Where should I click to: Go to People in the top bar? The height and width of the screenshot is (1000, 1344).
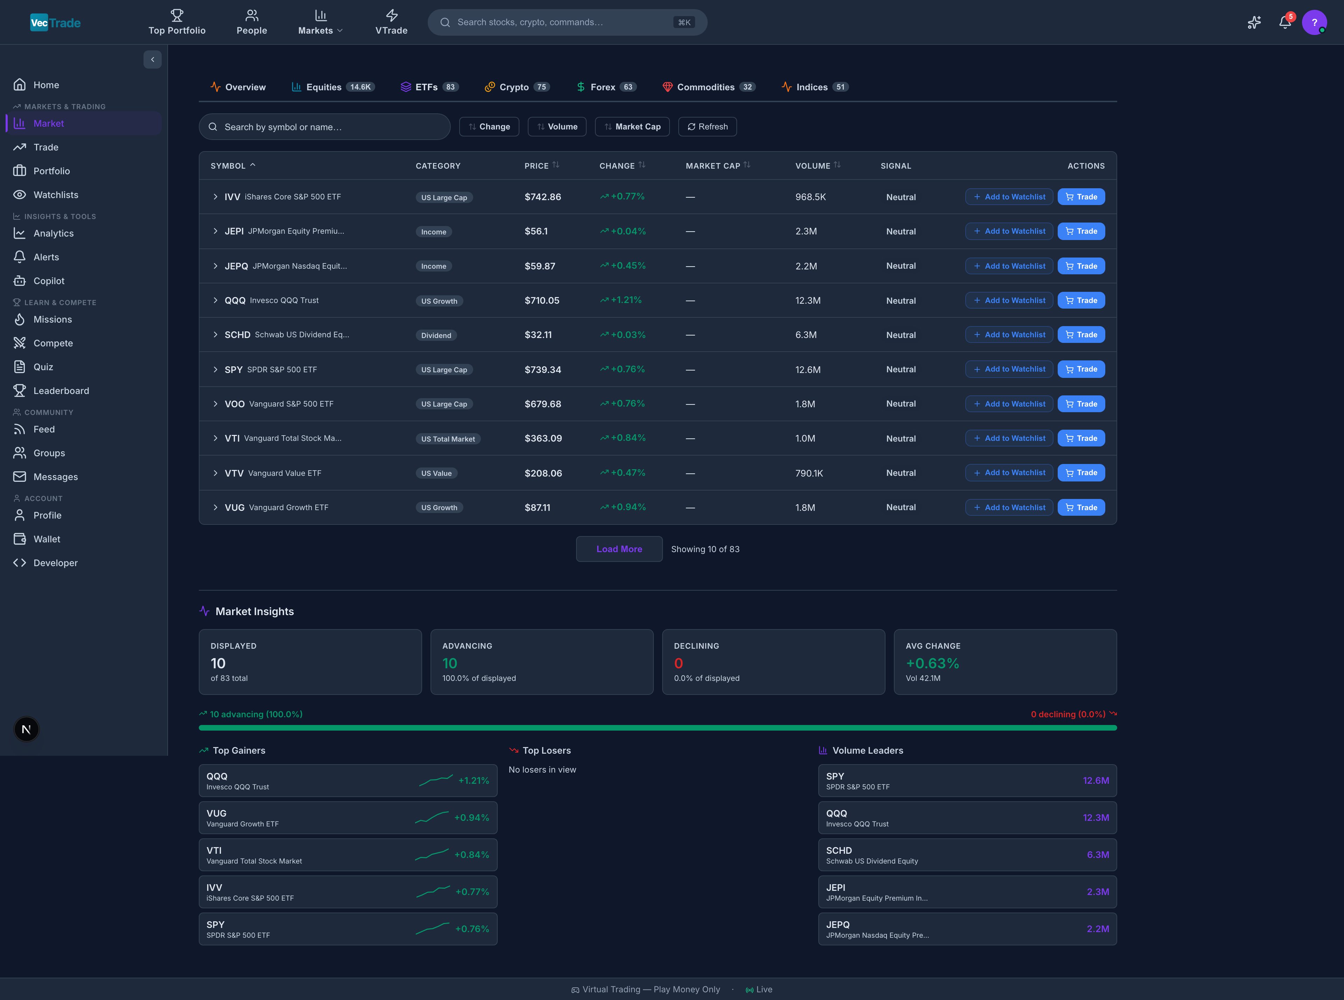(x=252, y=22)
